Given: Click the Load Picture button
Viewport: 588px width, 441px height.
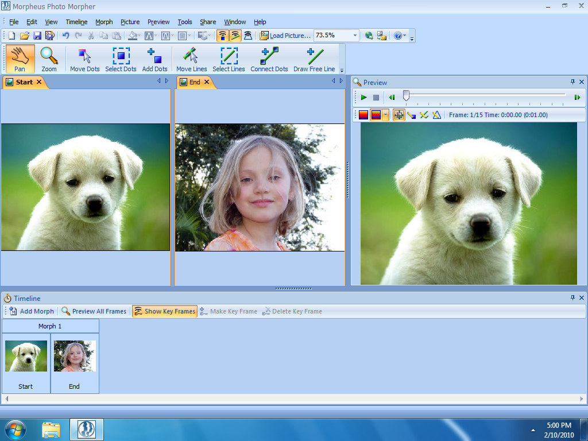Looking at the screenshot, I should point(285,36).
